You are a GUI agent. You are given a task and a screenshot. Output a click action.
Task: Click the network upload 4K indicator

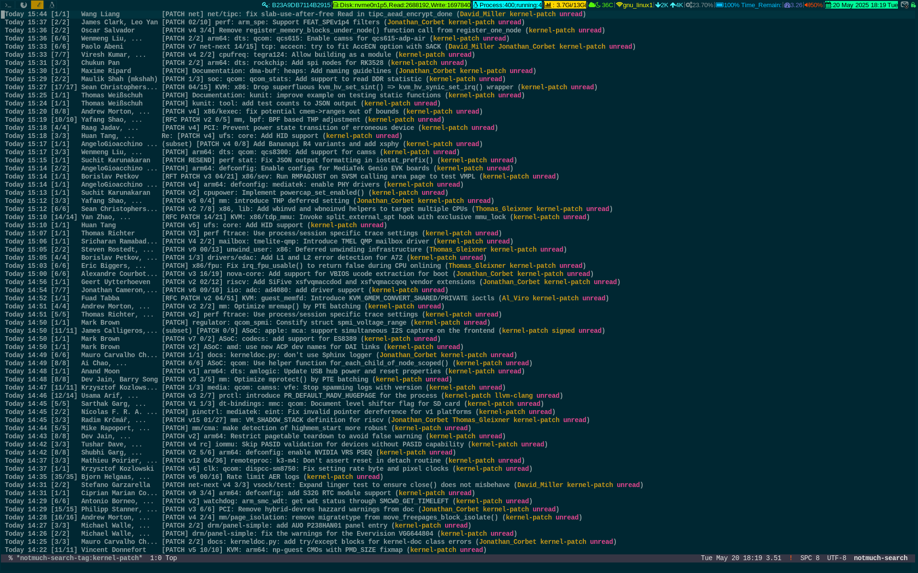[x=677, y=5]
